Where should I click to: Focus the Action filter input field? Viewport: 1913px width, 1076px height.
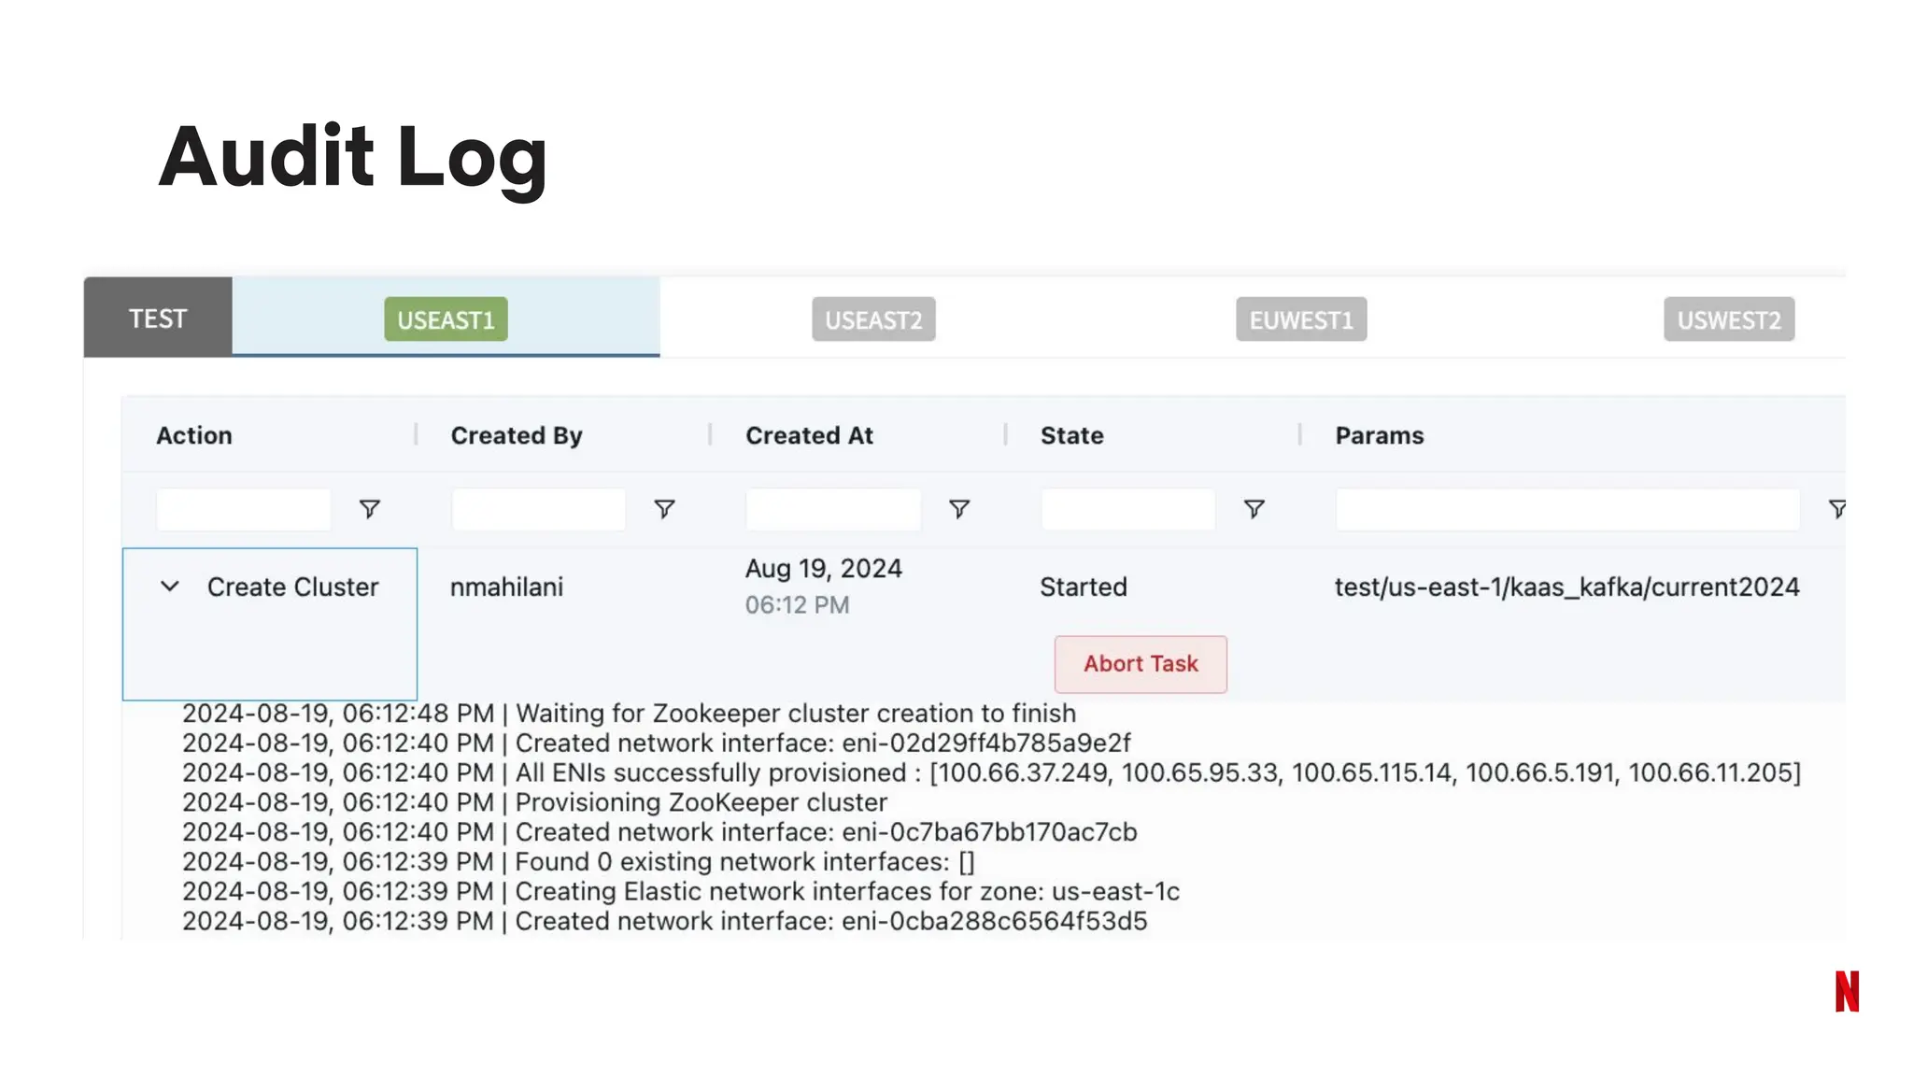click(244, 509)
